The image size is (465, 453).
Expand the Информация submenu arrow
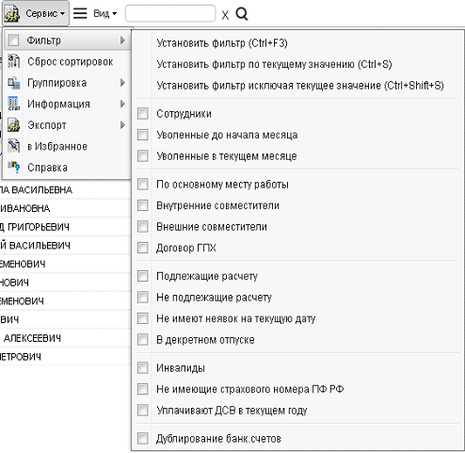click(x=122, y=104)
